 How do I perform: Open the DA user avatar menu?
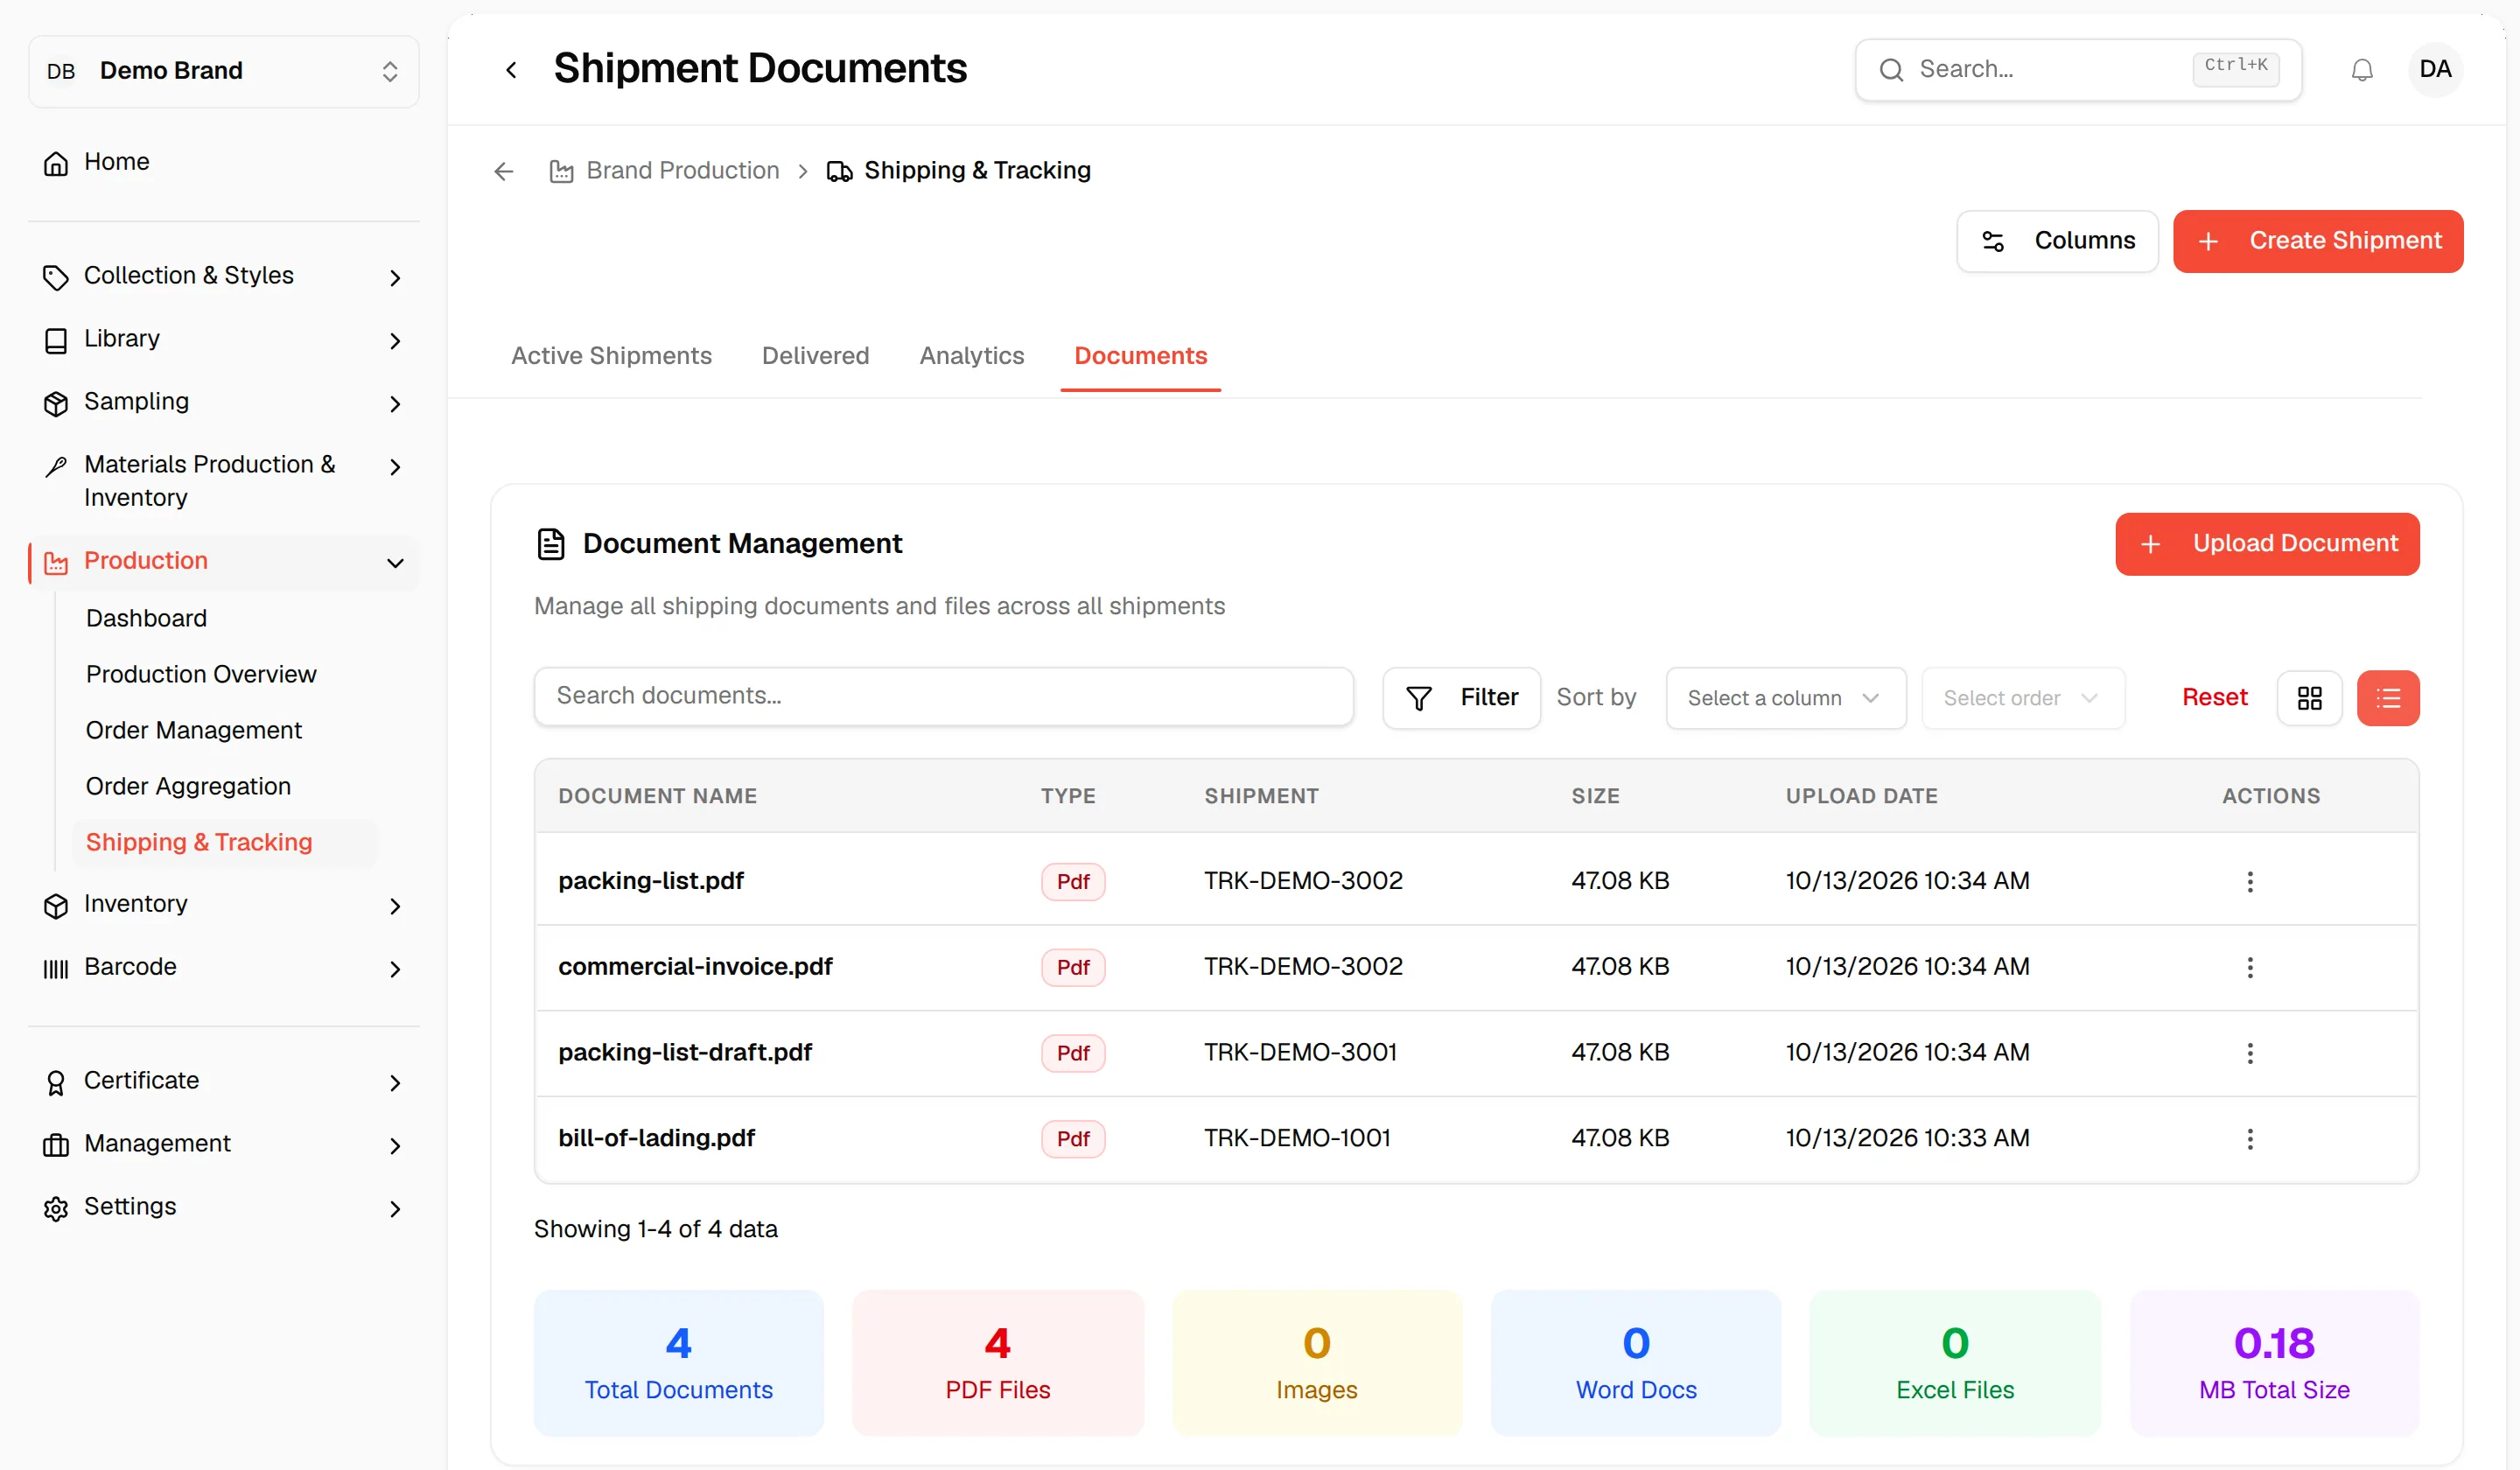pyautogui.click(x=2435, y=70)
